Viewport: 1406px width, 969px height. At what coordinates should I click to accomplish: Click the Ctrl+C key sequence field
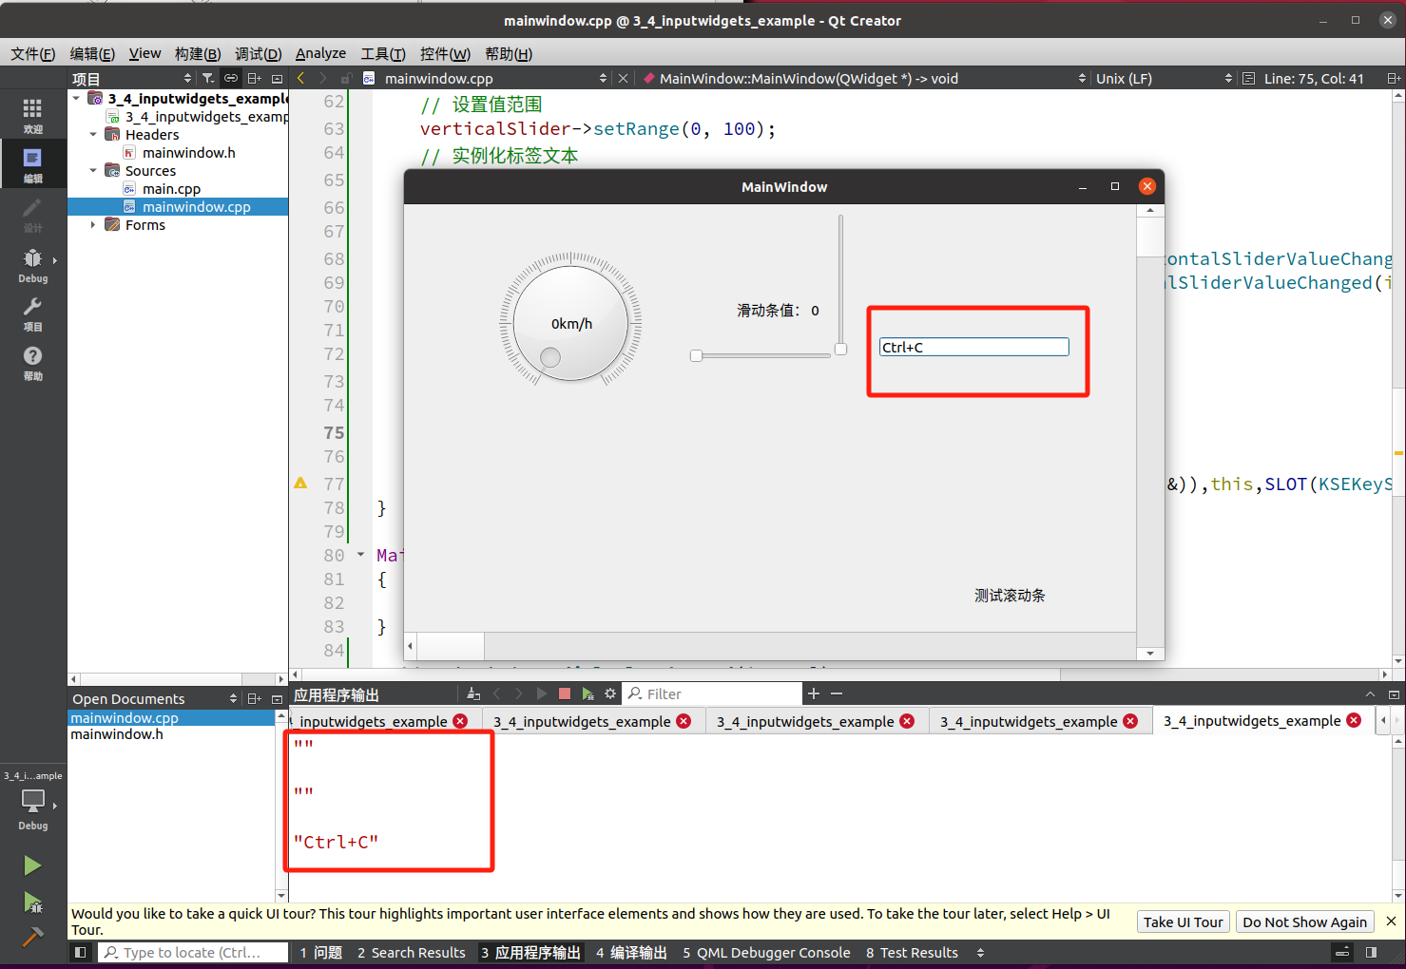(x=973, y=347)
